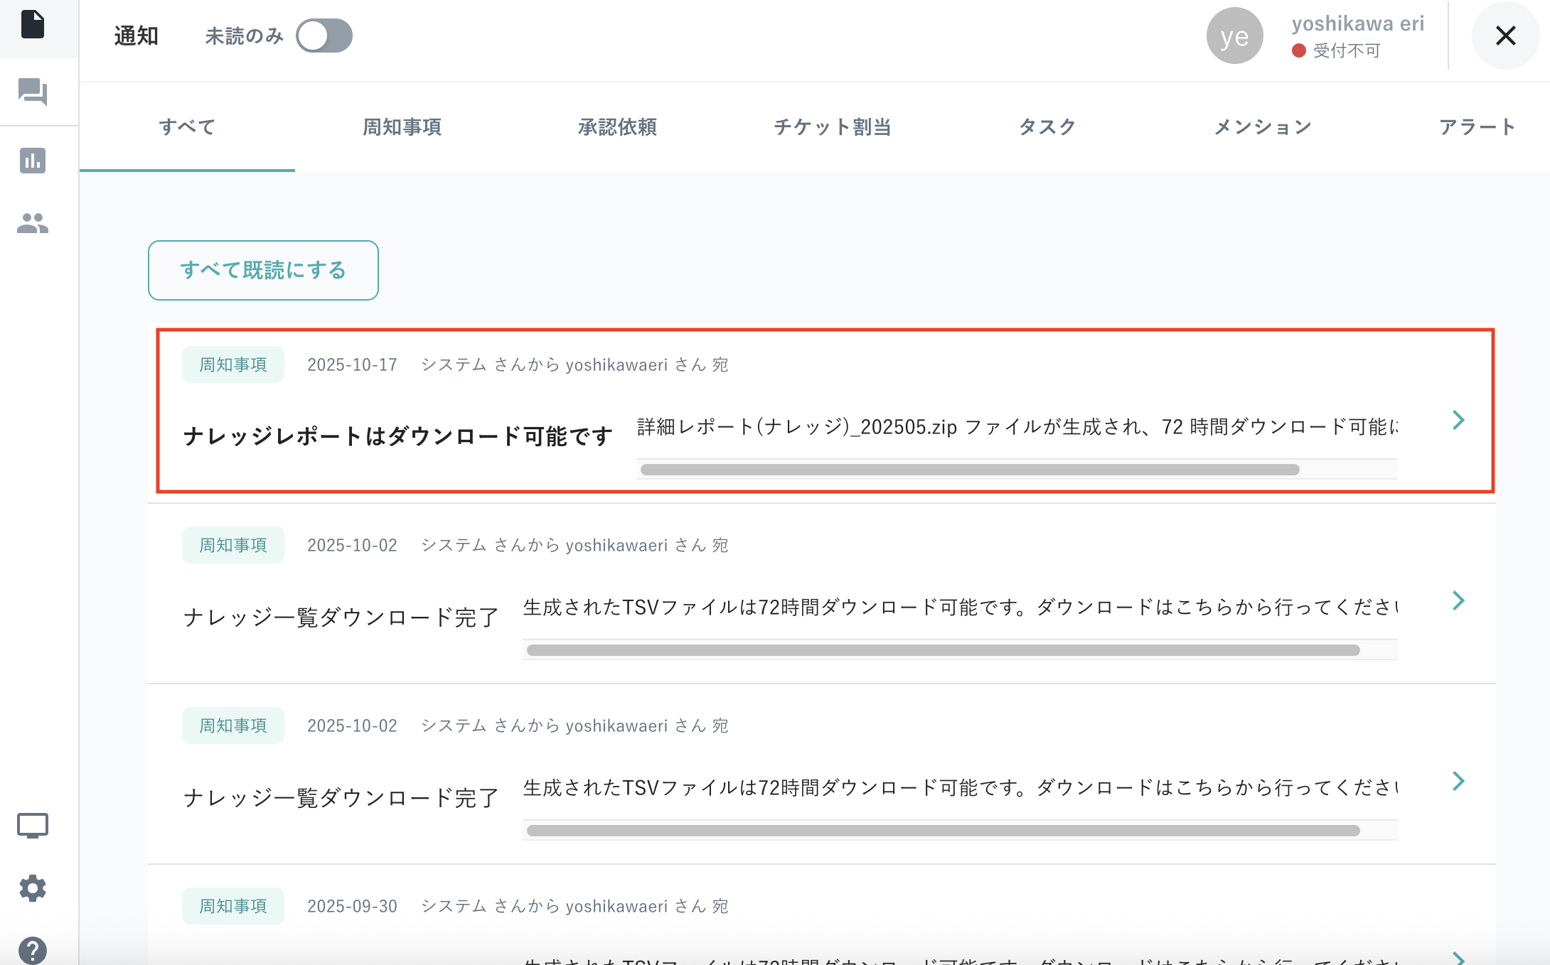The height and width of the screenshot is (965, 1550).
Task: Click the monitor screen icon in sidebar
Action: (33, 826)
